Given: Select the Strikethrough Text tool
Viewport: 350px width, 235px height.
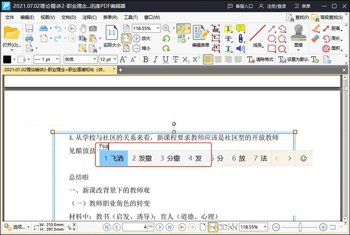Looking at the screenshot, I should (228, 39).
